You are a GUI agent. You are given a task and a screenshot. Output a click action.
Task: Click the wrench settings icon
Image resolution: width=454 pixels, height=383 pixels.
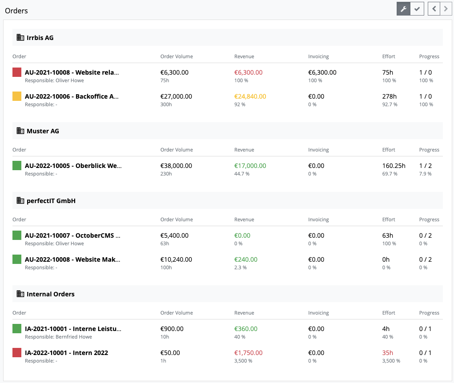pyautogui.click(x=403, y=9)
